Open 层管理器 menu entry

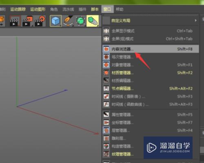tap(151, 130)
